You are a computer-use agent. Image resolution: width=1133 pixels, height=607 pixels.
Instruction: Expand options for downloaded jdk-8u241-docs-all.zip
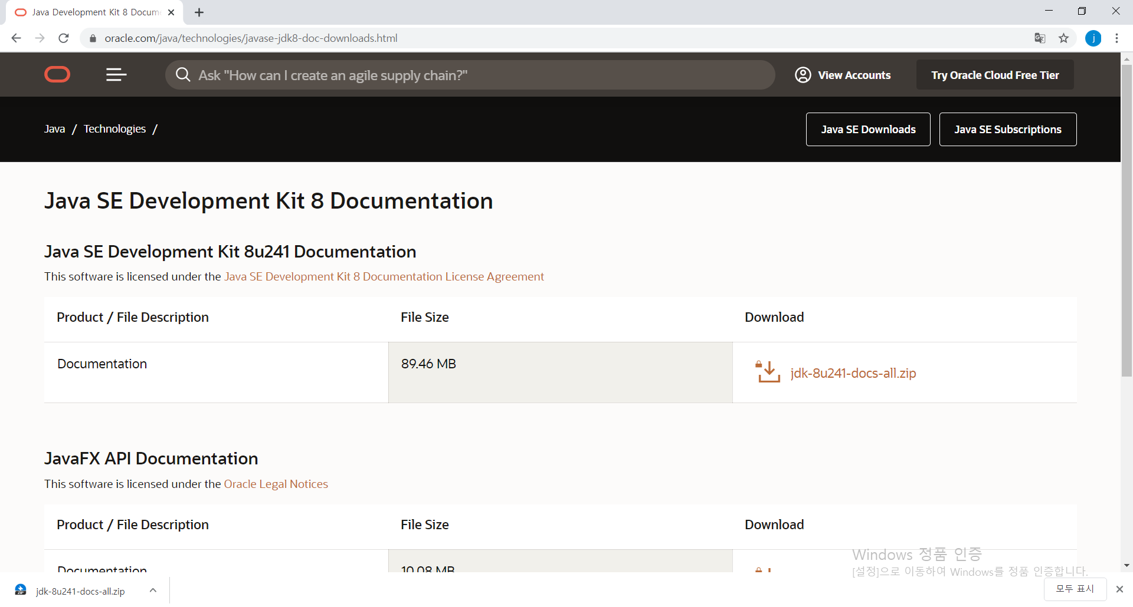point(153,590)
